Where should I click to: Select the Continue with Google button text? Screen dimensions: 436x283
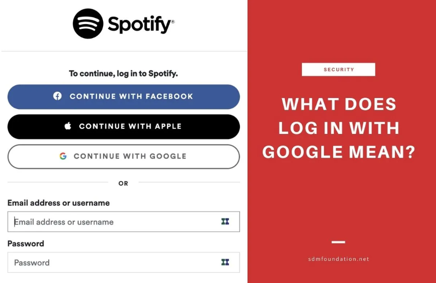pos(130,156)
